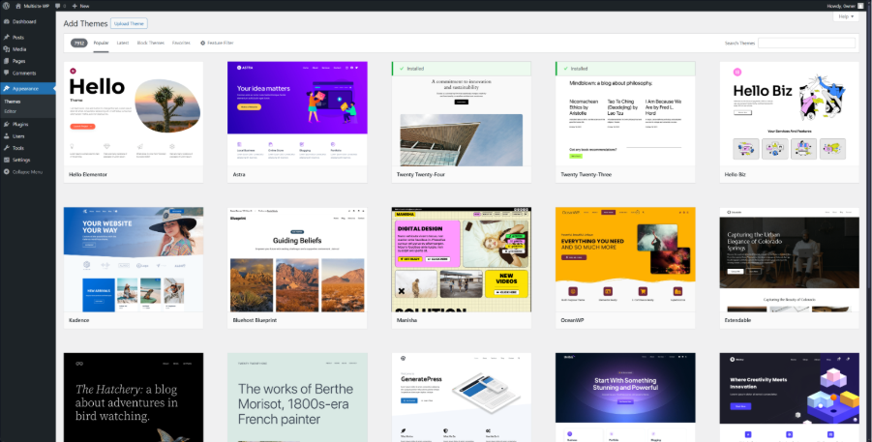Select the OceanWP theme thumbnail

[x=625, y=259]
